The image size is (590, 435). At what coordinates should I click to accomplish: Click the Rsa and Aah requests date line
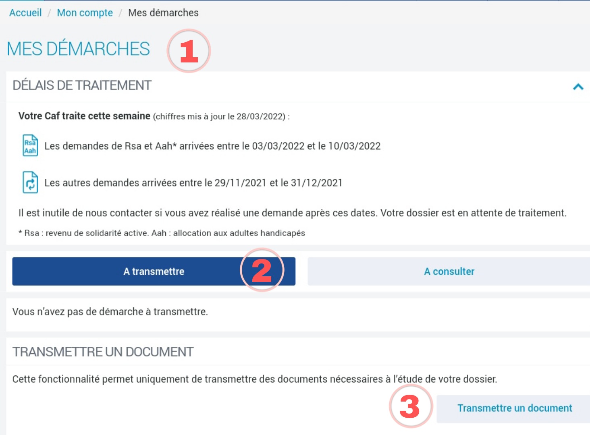point(212,146)
